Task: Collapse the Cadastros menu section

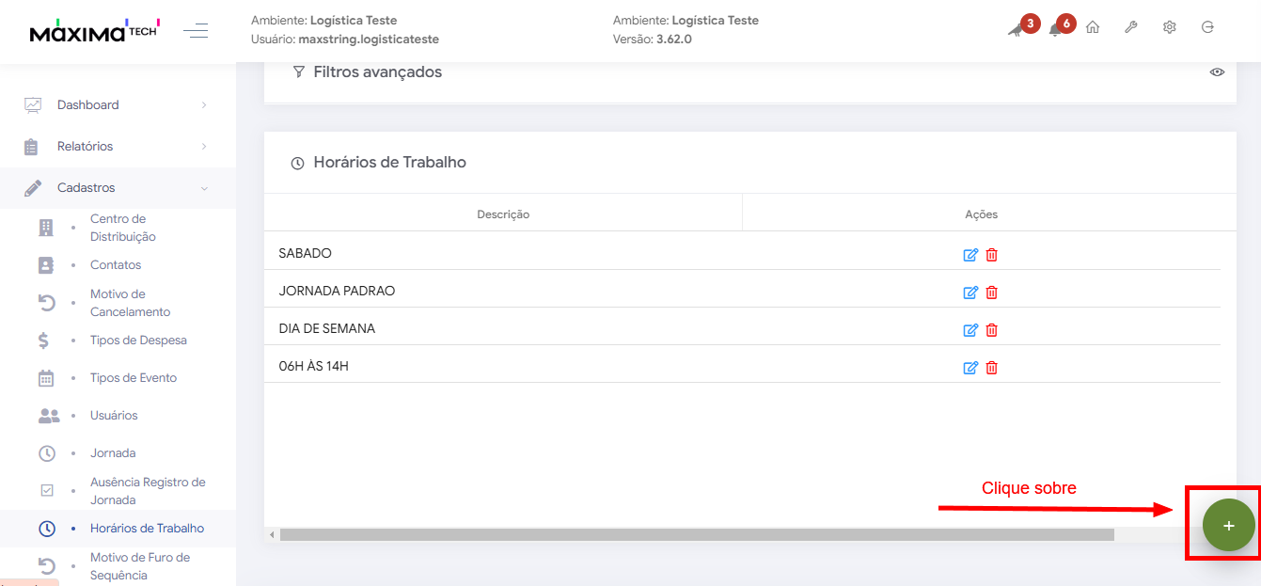Action: [x=204, y=188]
